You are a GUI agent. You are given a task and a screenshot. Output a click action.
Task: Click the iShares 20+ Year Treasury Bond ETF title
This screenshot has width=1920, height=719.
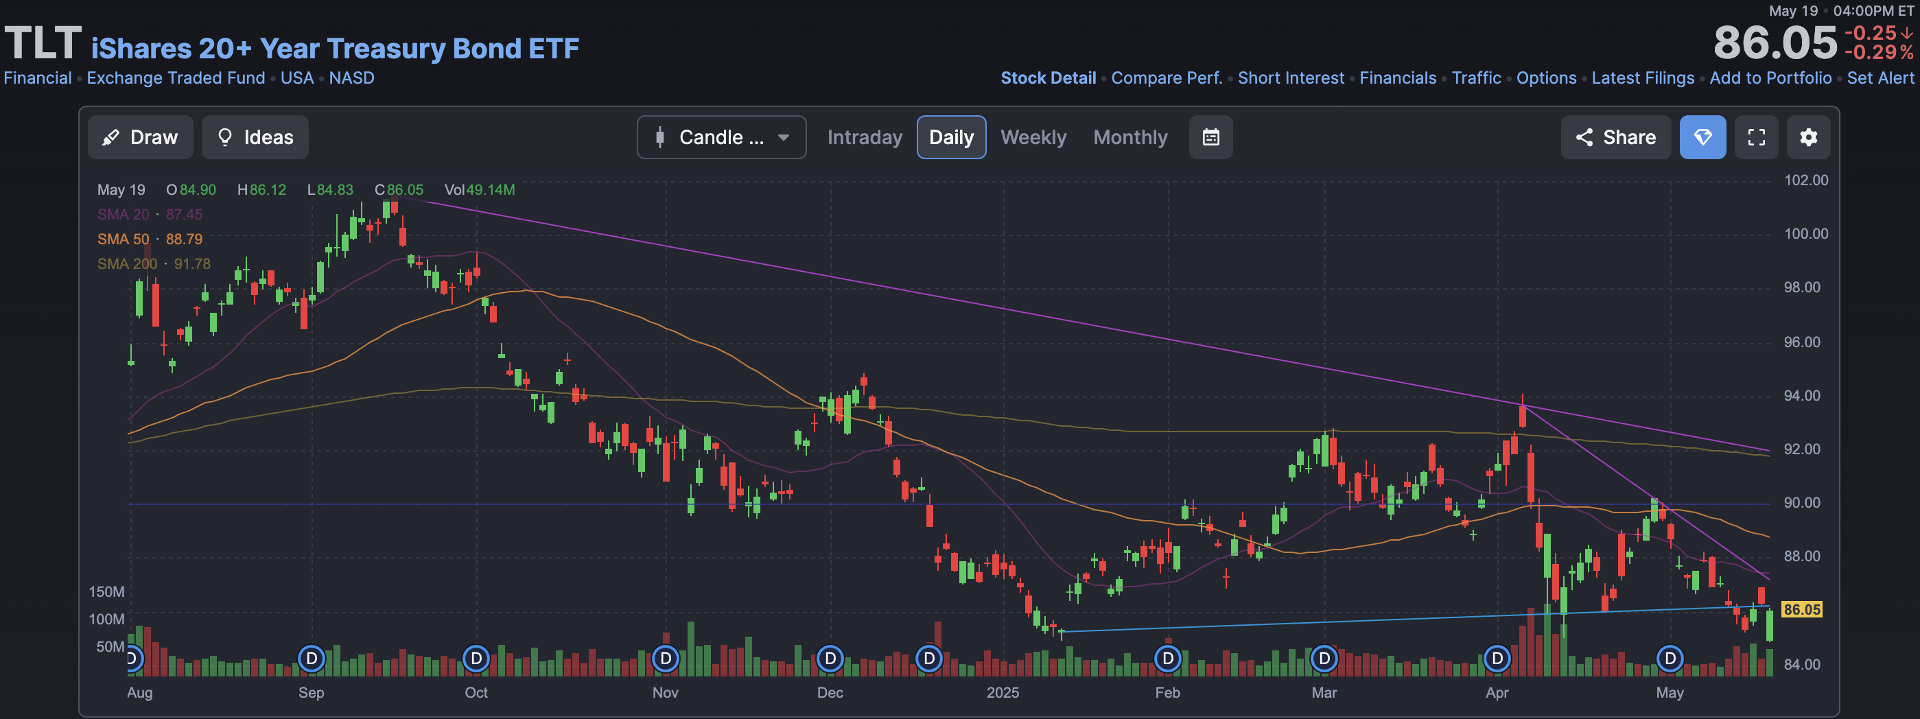tap(335, 49)
